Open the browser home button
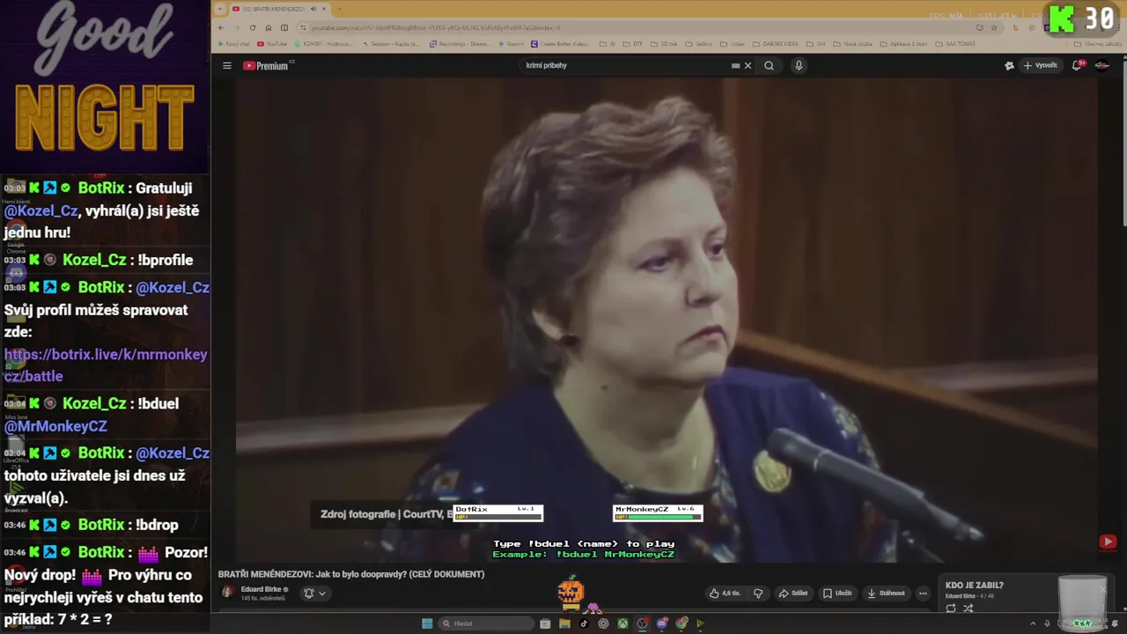The width and height of the screenshot is (1127, 634). (x=269, y=27)
